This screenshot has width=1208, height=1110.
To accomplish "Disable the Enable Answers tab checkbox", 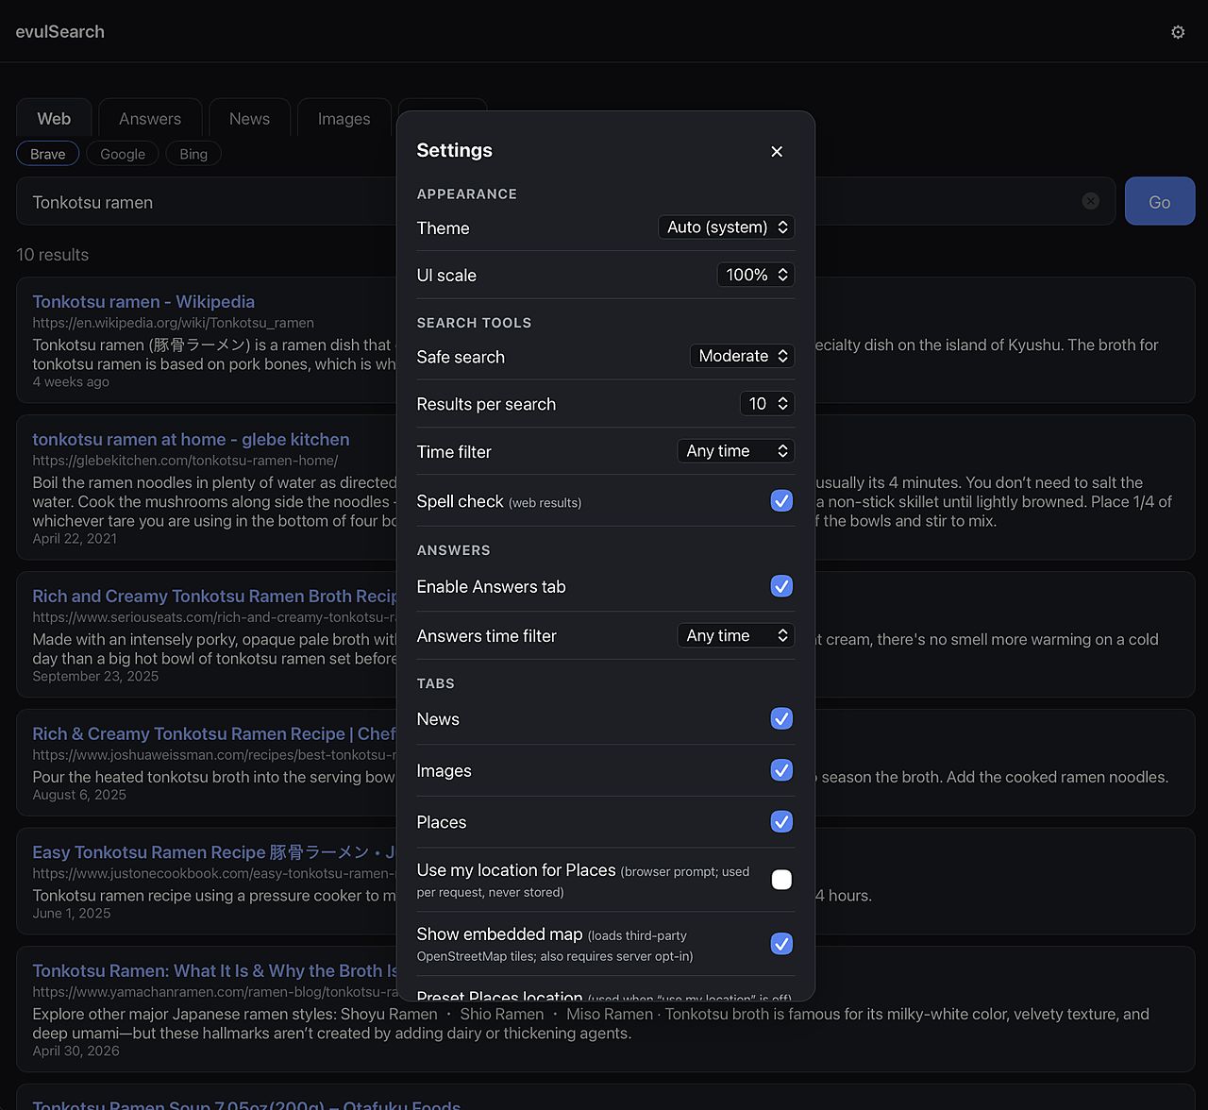I will click(x=781, y=586).
